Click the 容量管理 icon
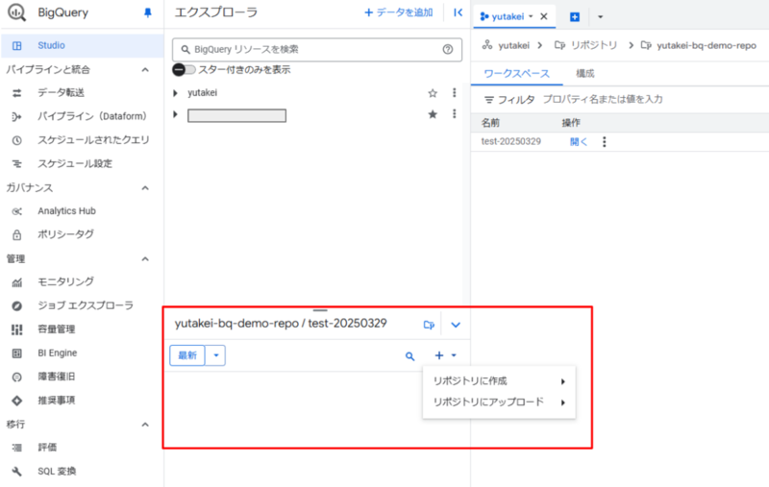This screenshot has height=487, width=769. click(16, 329)
